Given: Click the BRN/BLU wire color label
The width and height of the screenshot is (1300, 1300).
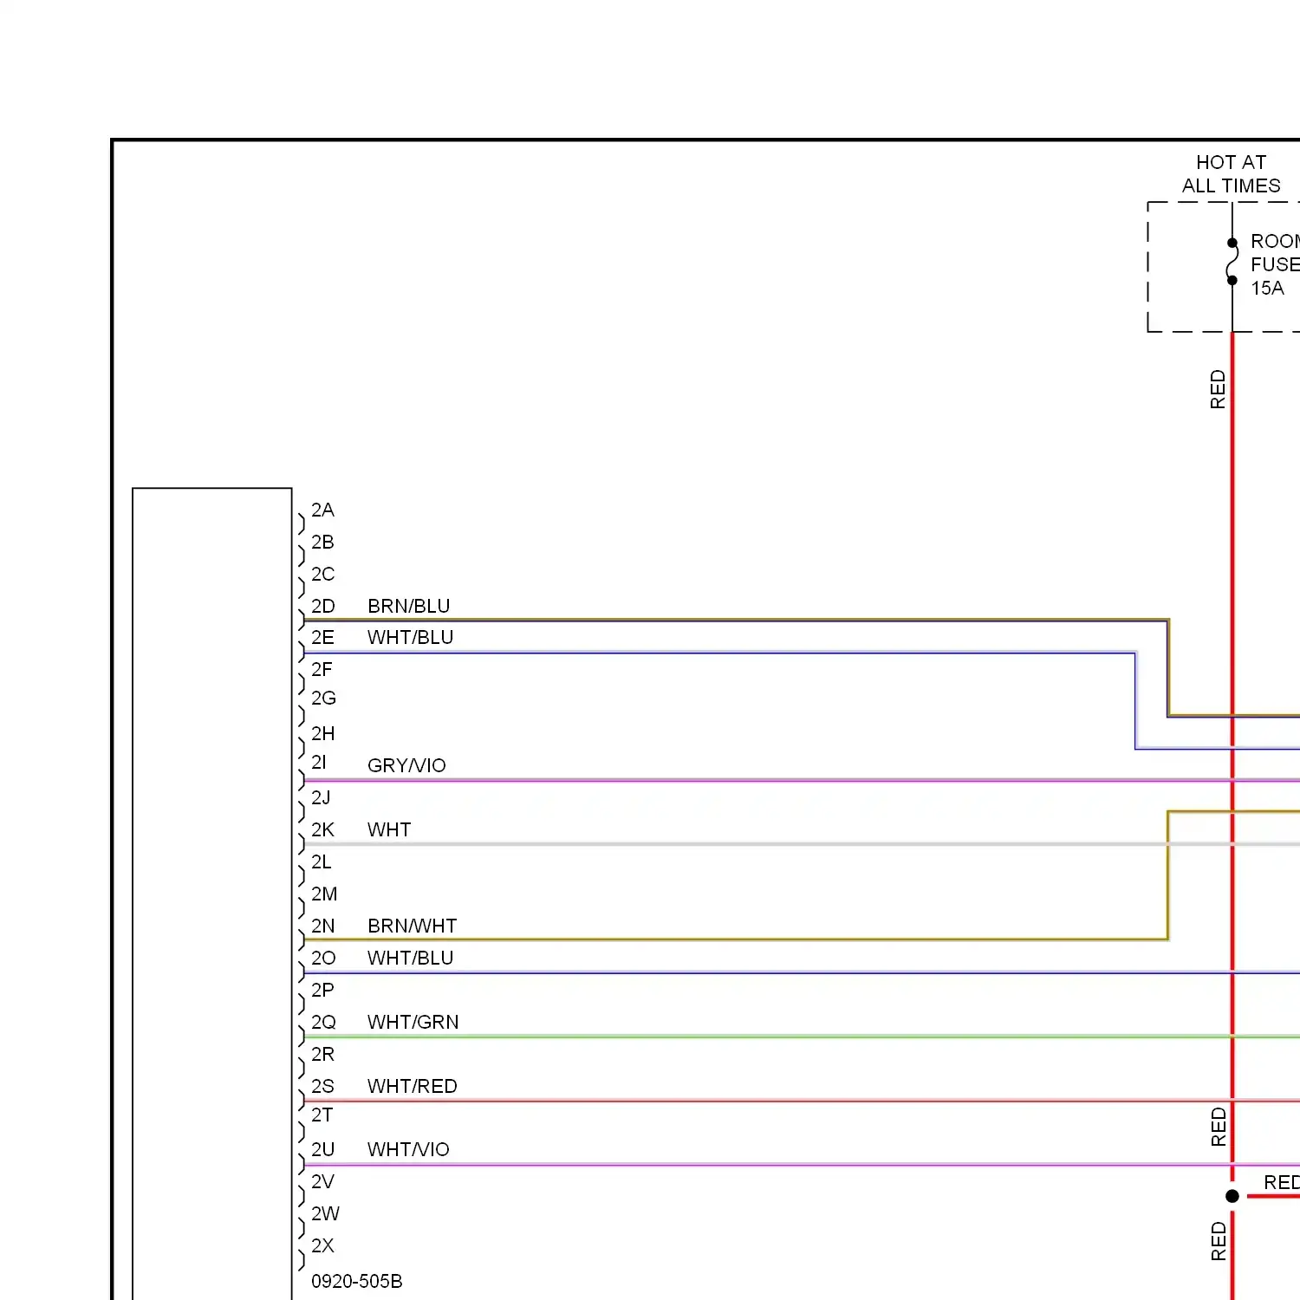Looking at the screenshot, I should (x=408, y=606).
